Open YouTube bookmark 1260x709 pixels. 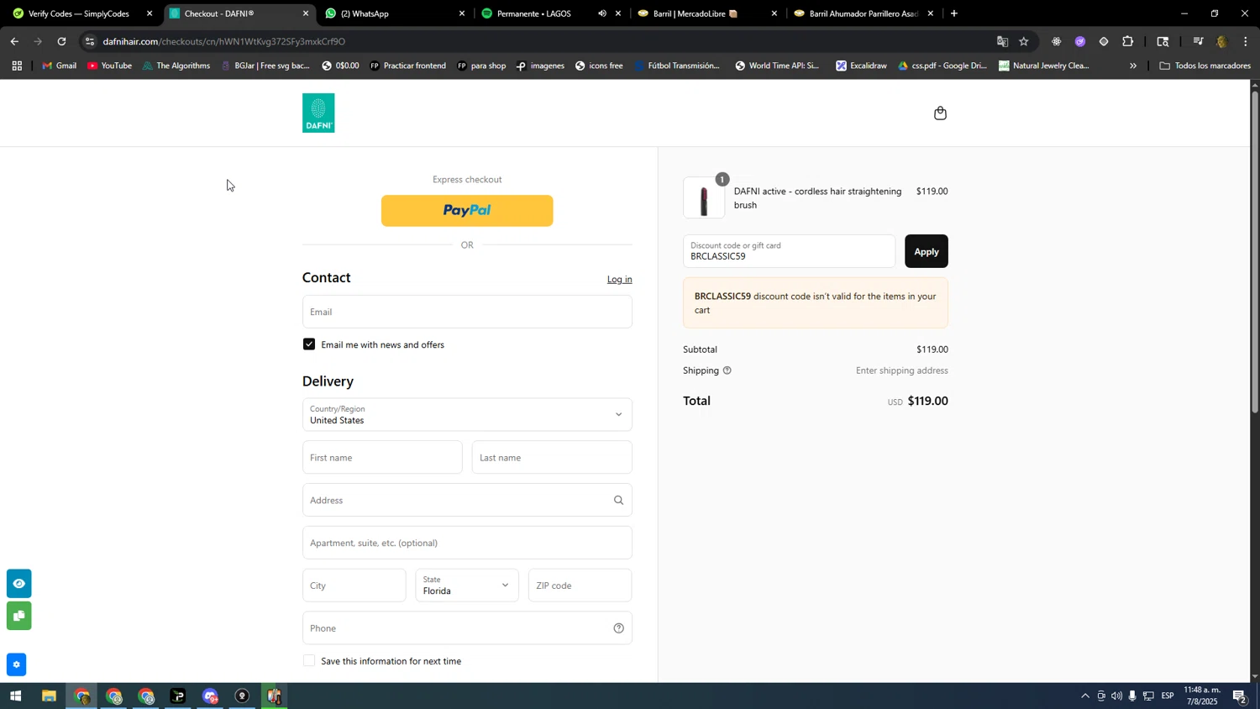tap(109, 66)
